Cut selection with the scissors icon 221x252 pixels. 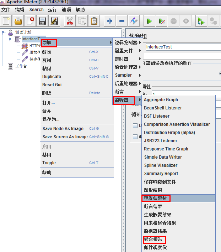(70, 21)
